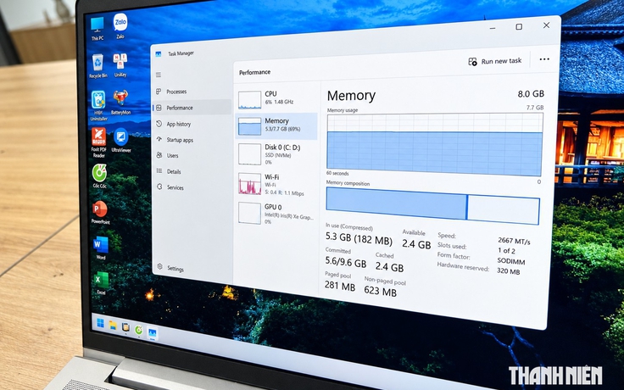Select the Performance page in sidebar
This screenshot has width=624, height=390.
[x=192, y=108]
